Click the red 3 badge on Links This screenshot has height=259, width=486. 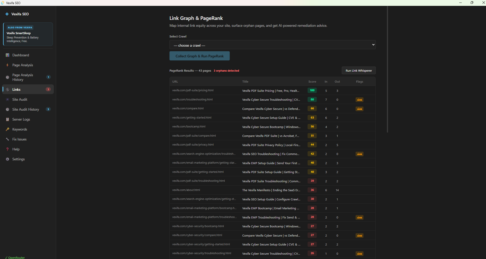coord(48,89)
